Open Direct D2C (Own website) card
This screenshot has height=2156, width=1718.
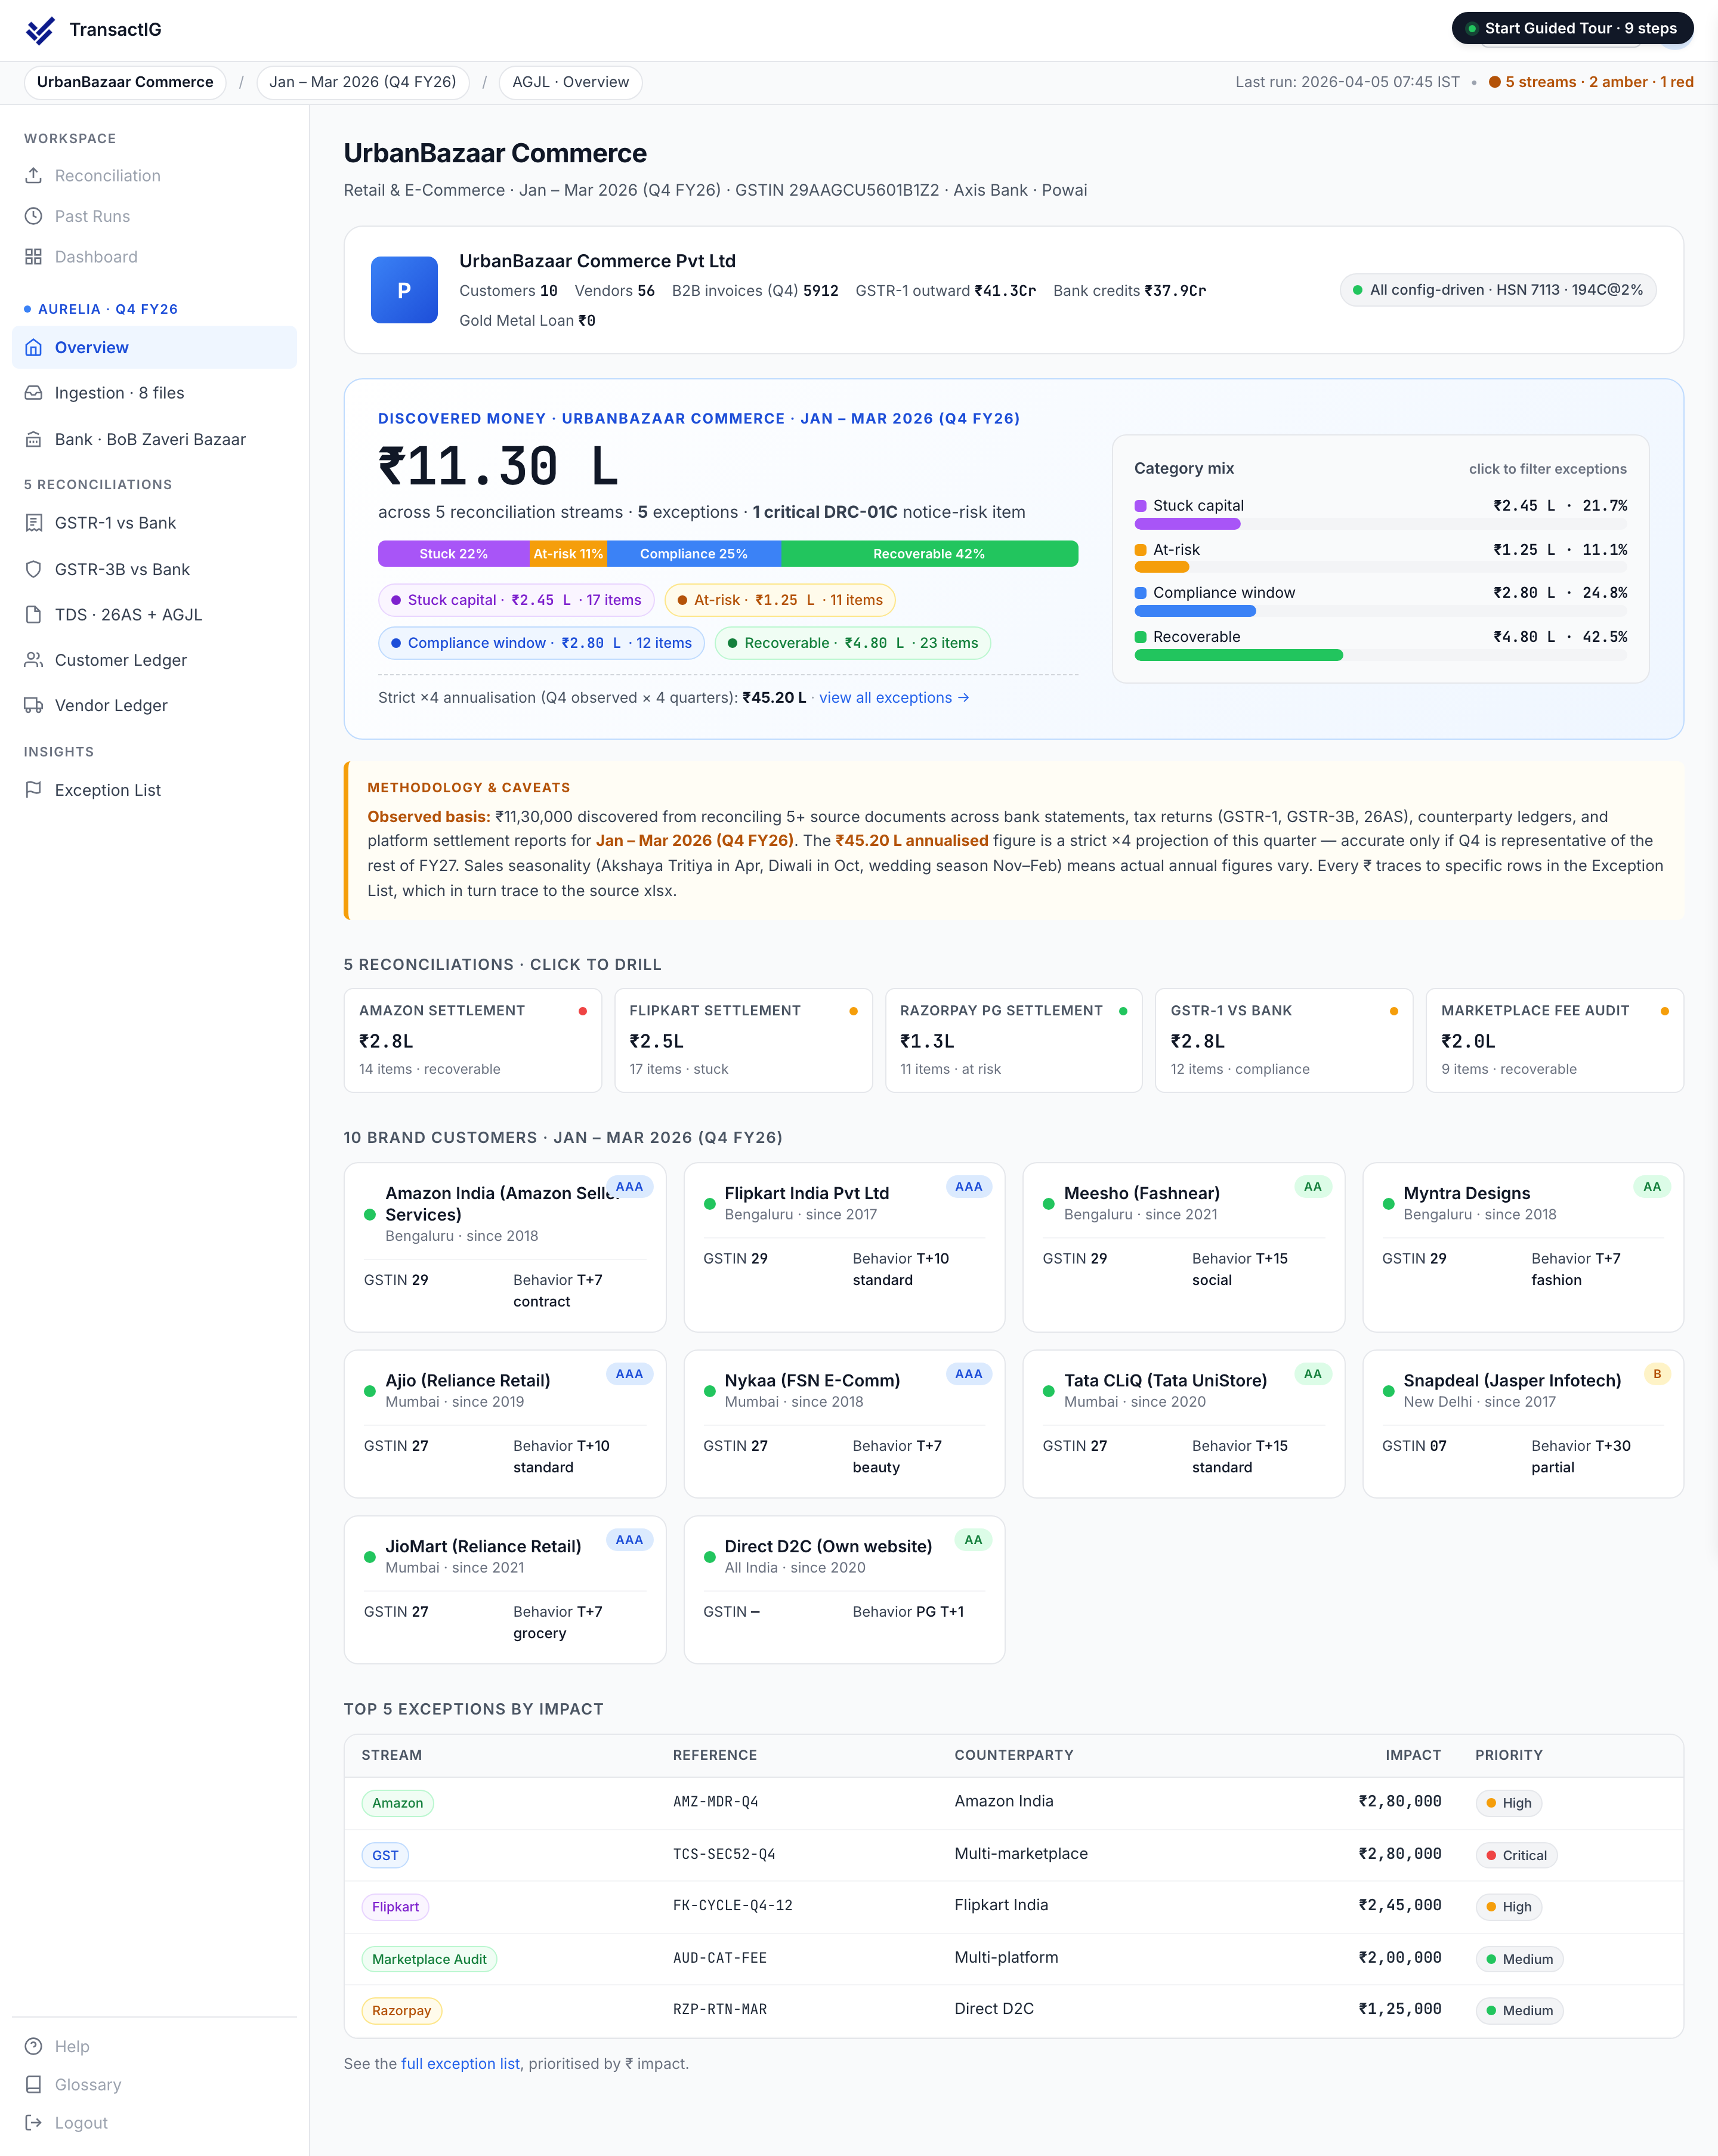(x=844, y=1590)
